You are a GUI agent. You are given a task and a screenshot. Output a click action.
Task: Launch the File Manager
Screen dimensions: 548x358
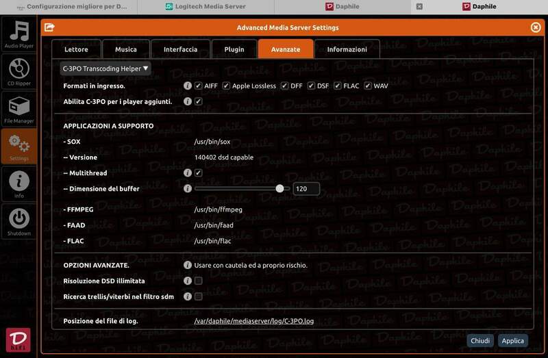pyautogui.click(x=18, y=109)
